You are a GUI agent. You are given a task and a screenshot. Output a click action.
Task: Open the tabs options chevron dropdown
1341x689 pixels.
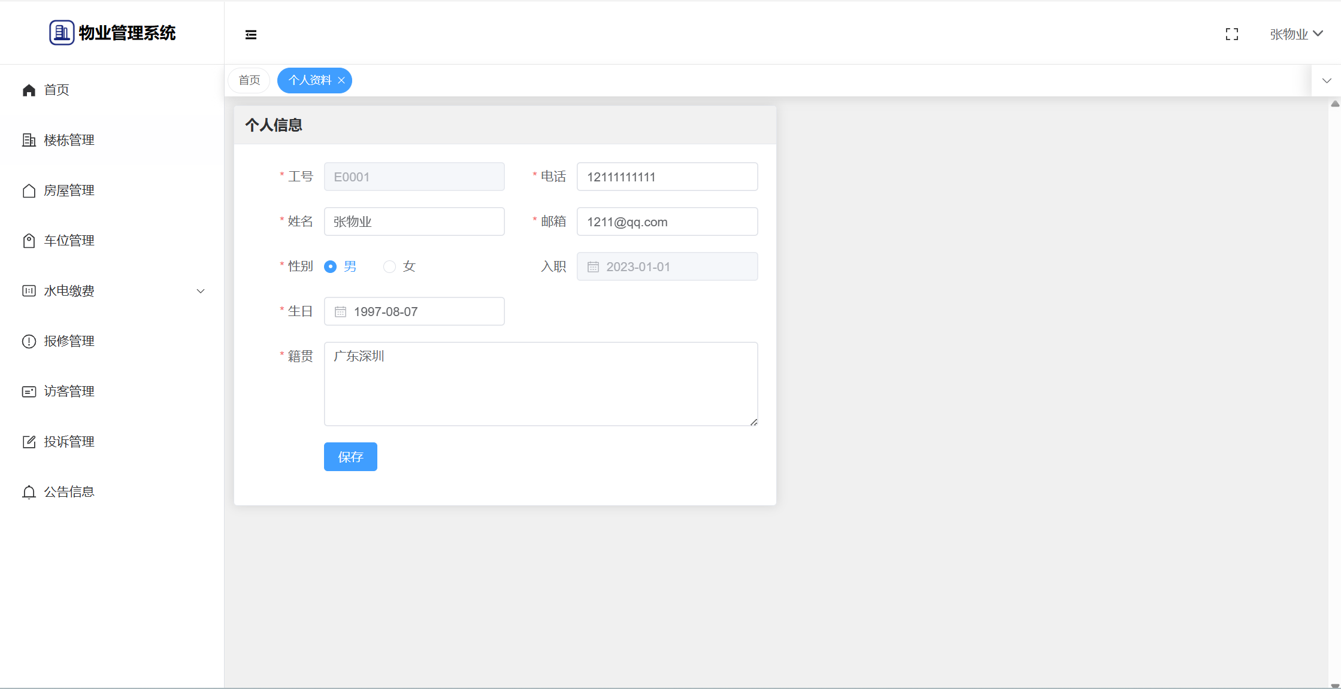pos(1326,81)
